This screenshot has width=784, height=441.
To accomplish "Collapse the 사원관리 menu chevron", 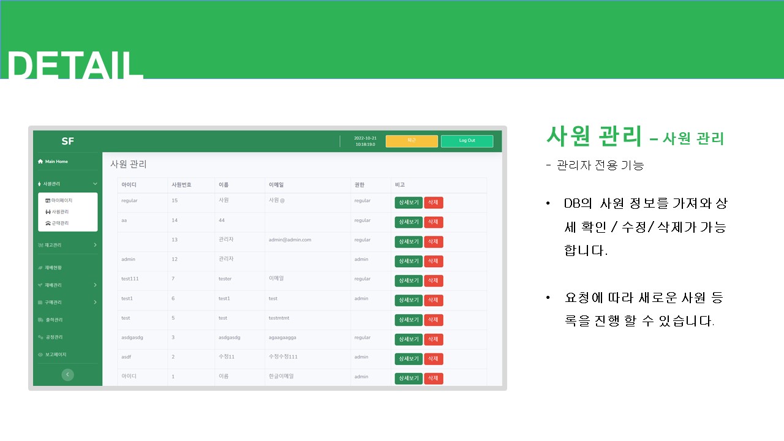I will (x=95, y=184).
